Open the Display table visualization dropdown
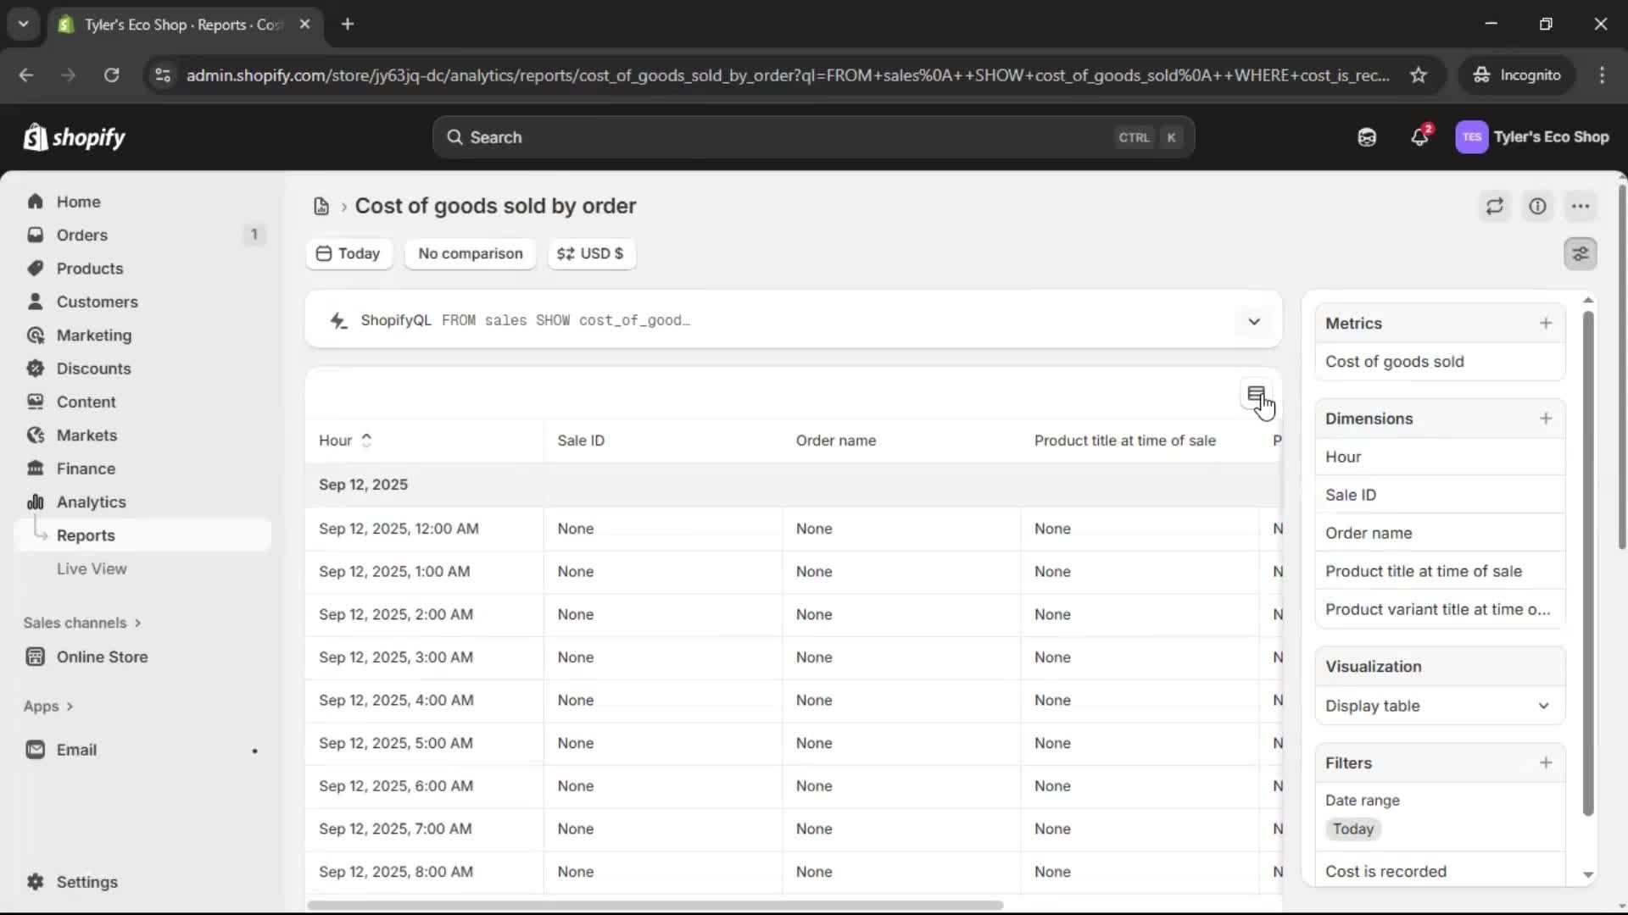 [x=1439, y=706]
